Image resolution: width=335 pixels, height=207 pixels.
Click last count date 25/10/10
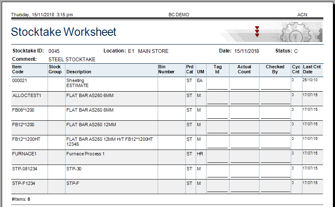point(310,80)
